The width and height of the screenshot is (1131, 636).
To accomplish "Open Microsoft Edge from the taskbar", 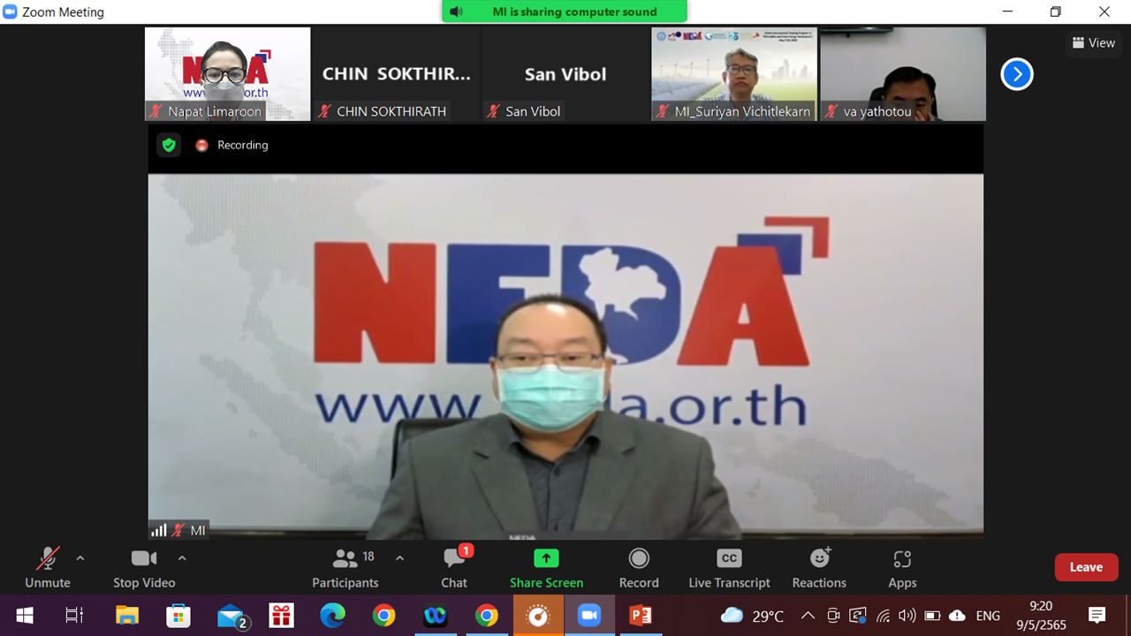I will pos(333,616).
